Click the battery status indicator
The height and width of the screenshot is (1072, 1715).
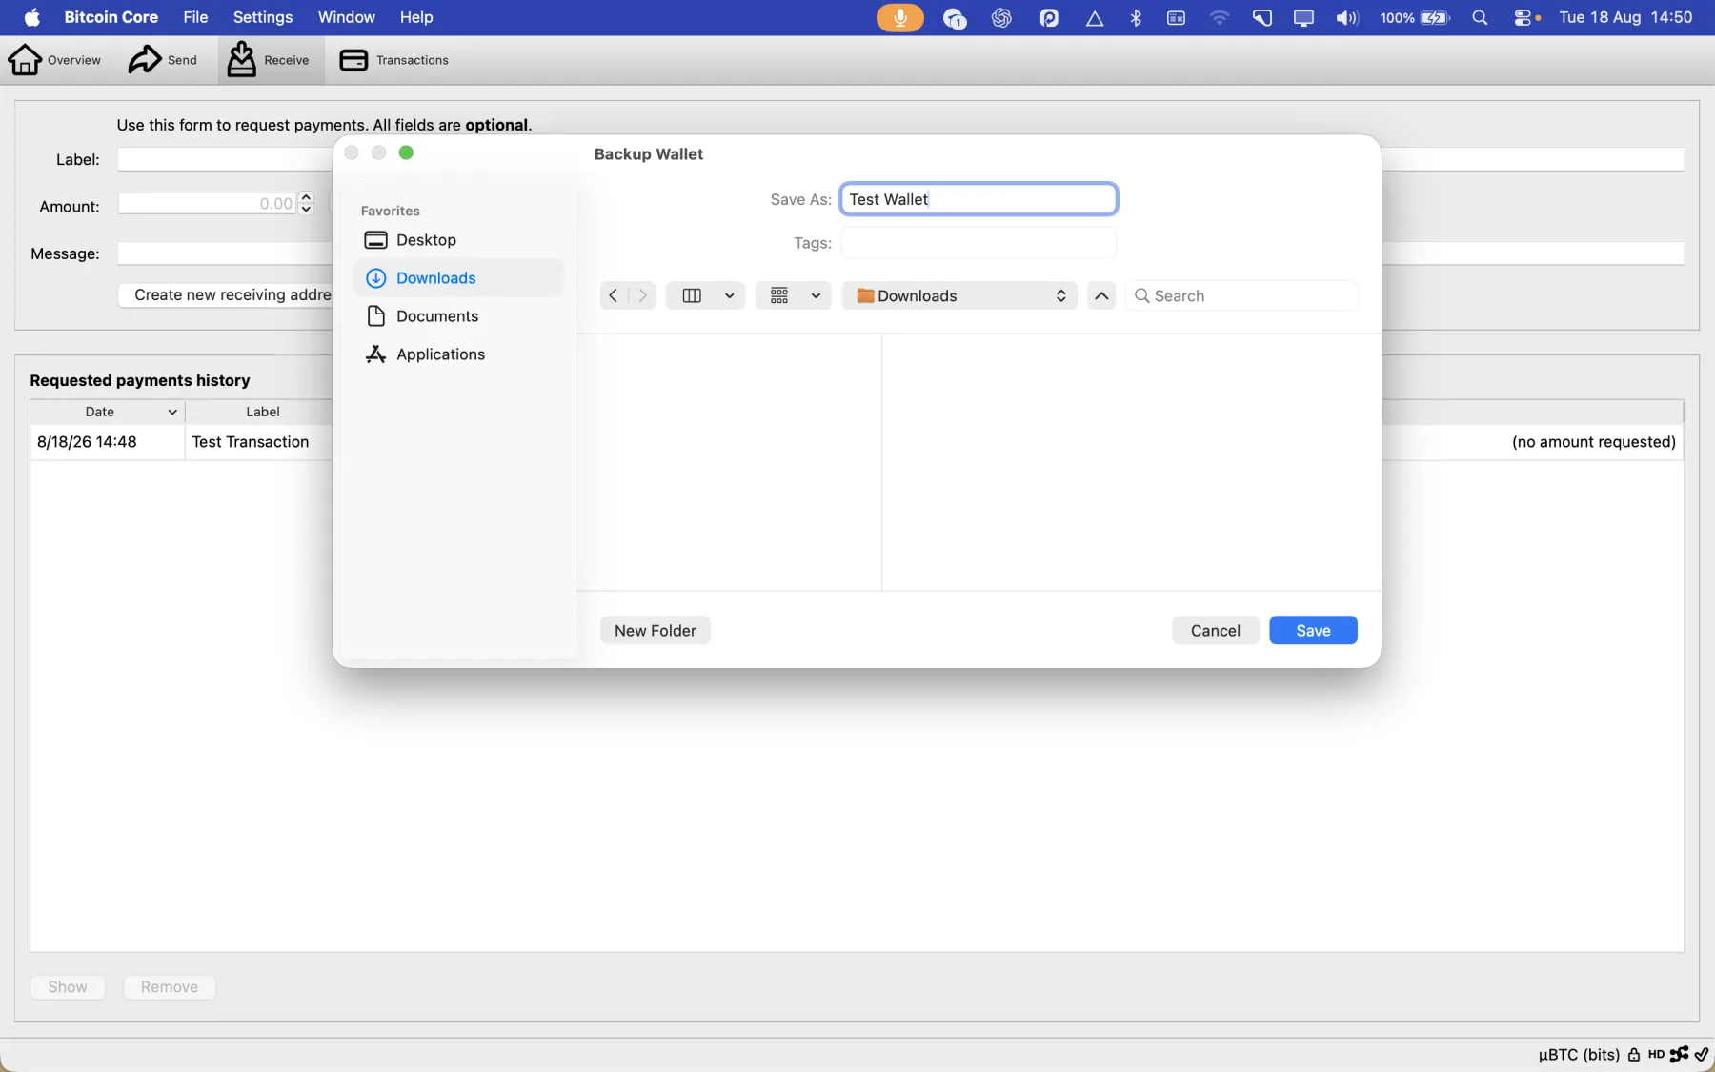(1415, 17)
